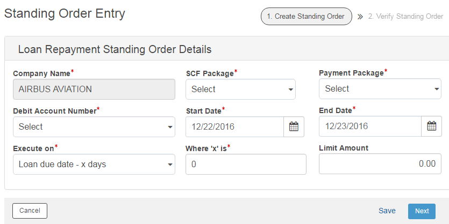
Task: Open the End Date calendar picker
Action: point(431,126)
